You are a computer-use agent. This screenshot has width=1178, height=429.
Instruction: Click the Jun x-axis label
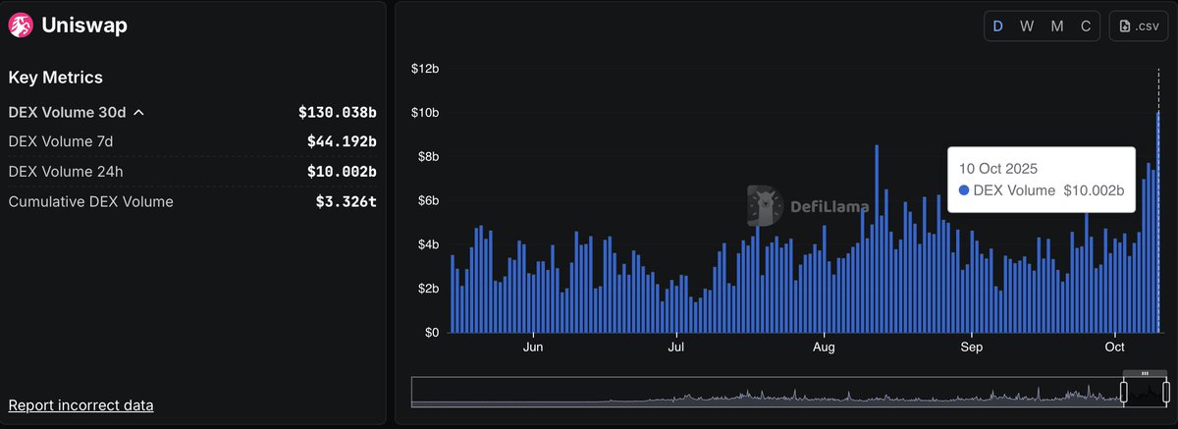coord(533,348)
